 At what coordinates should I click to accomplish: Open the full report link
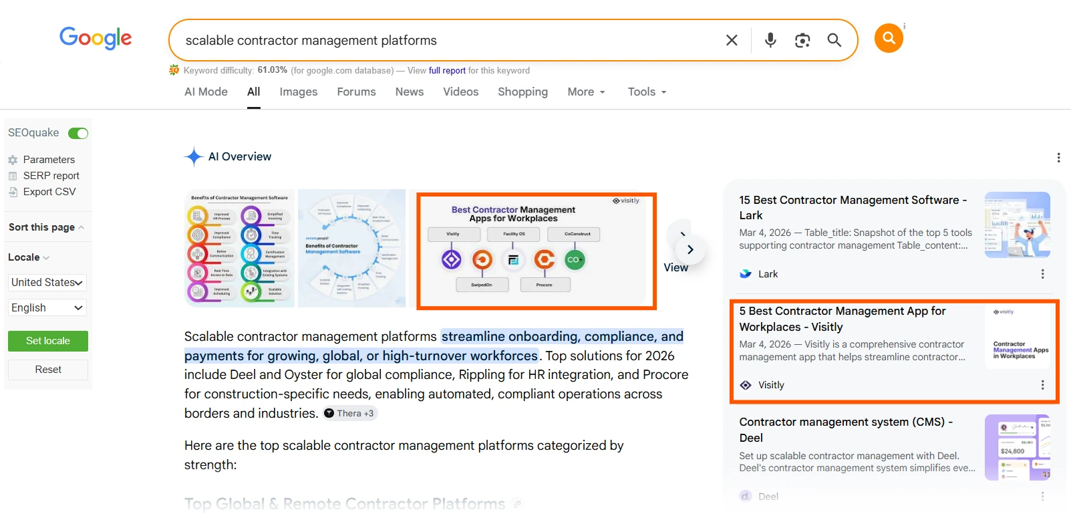447,70
